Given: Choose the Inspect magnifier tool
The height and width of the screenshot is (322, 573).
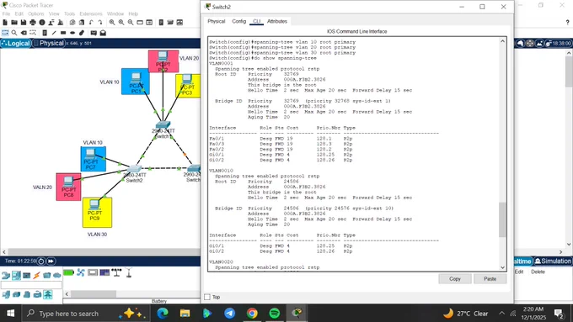Looking at the screenshot, I should coord(14,33).
